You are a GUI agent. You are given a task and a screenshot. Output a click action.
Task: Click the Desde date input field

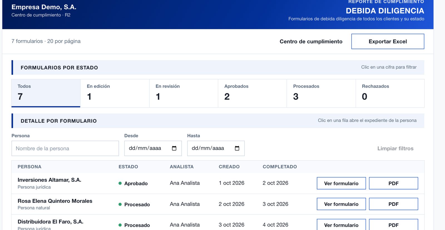[x=153, y=148]
